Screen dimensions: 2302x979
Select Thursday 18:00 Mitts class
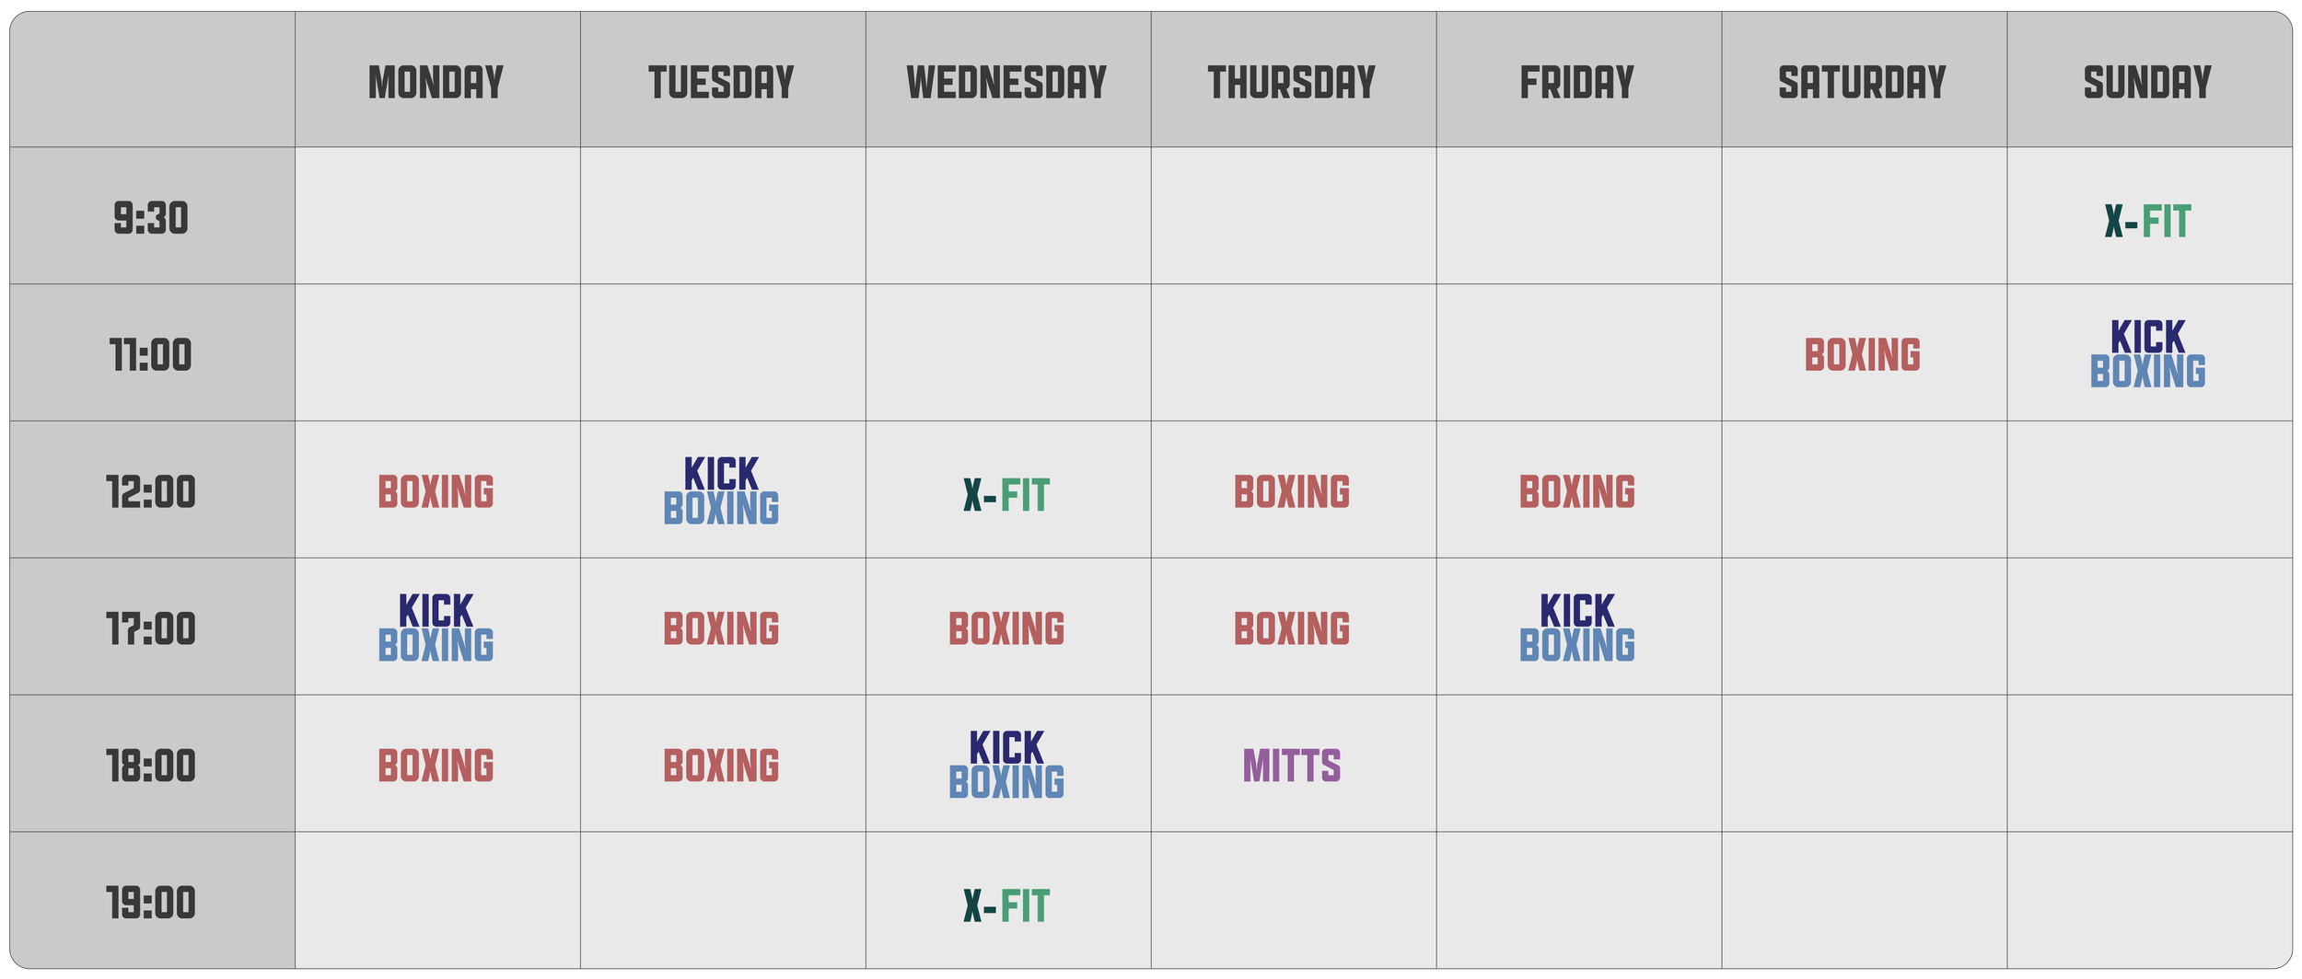pos(1292,766)
